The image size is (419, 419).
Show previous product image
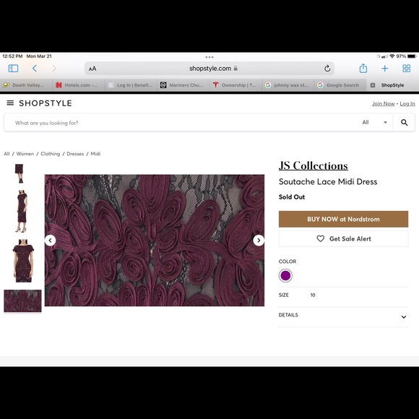[51, 241]
